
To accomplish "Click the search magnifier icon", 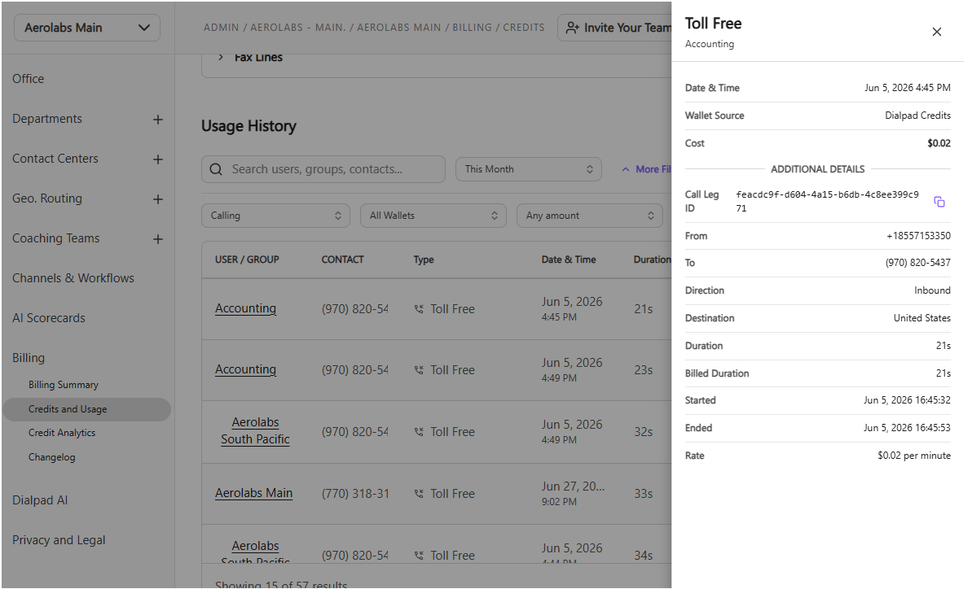I will coord(218,171).
